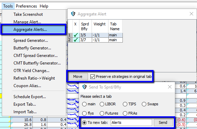This screenshot has height=129, width=197.
Task: Select the To new tab radio option
Action: click(x=84, y=122)
